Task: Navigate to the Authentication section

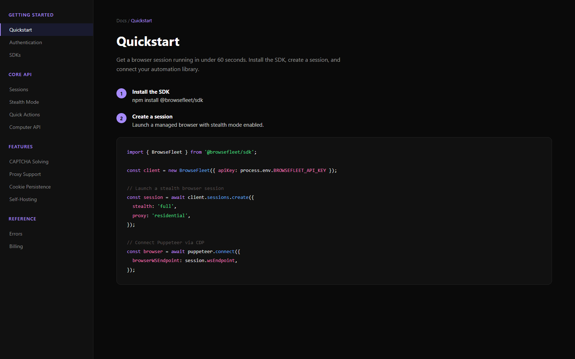Action: [26, 42]
